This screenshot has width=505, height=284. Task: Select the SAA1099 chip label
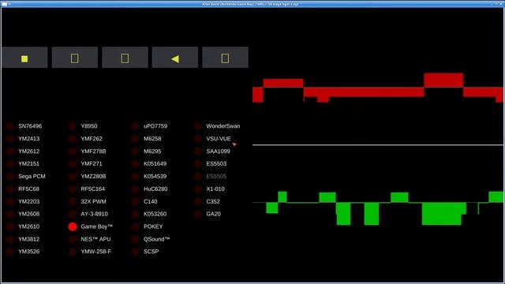(218, 151)
